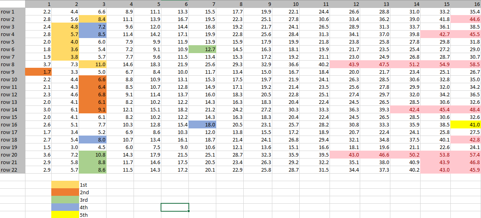Select the orange 2nd legend swatch cell
Viewport: 481px width, 218px height.
click(x=66, y=192)
